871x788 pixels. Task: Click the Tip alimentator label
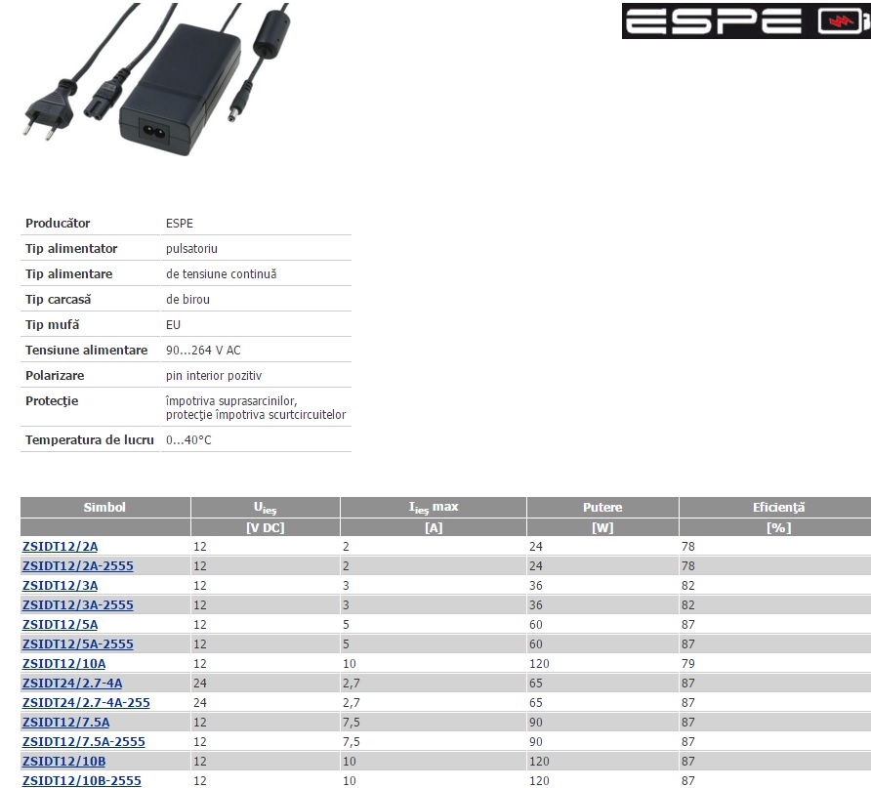pyautogui.click(x=71, y=249)
